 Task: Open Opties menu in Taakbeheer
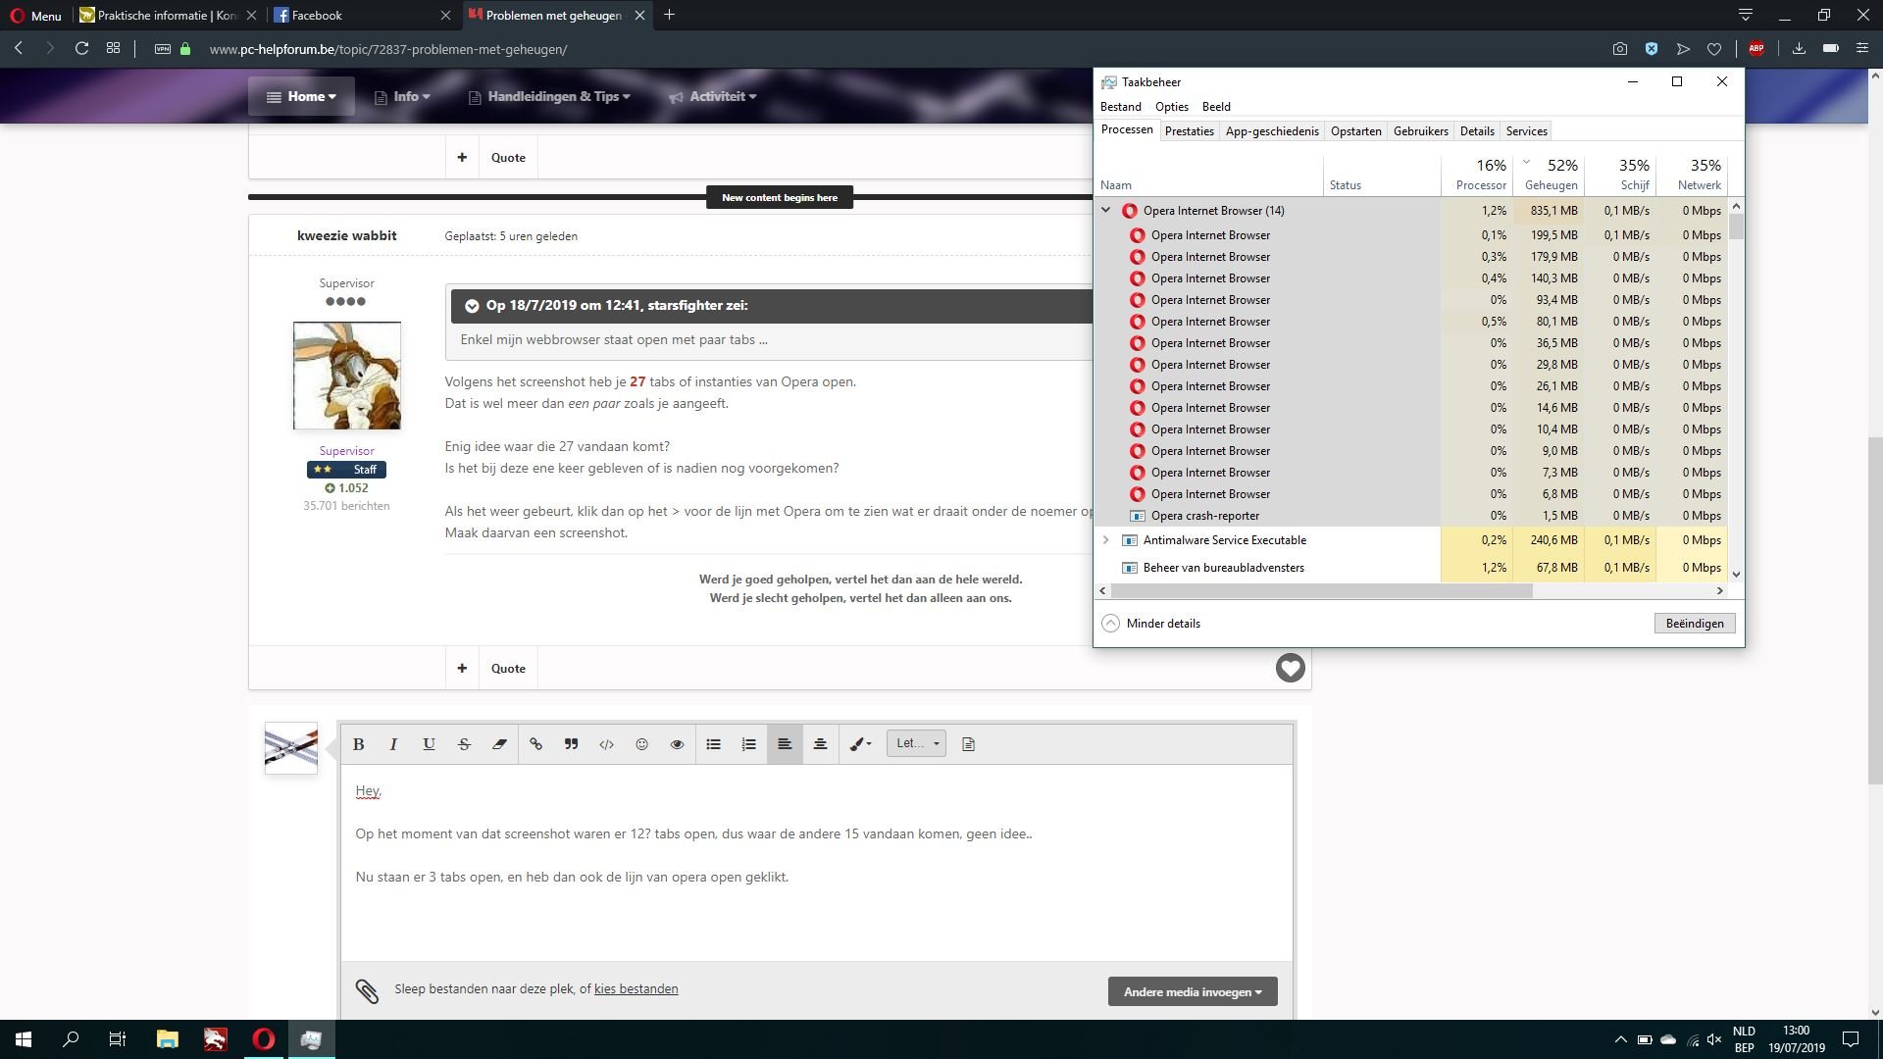pyautogui.click(x=1171, y=107)
